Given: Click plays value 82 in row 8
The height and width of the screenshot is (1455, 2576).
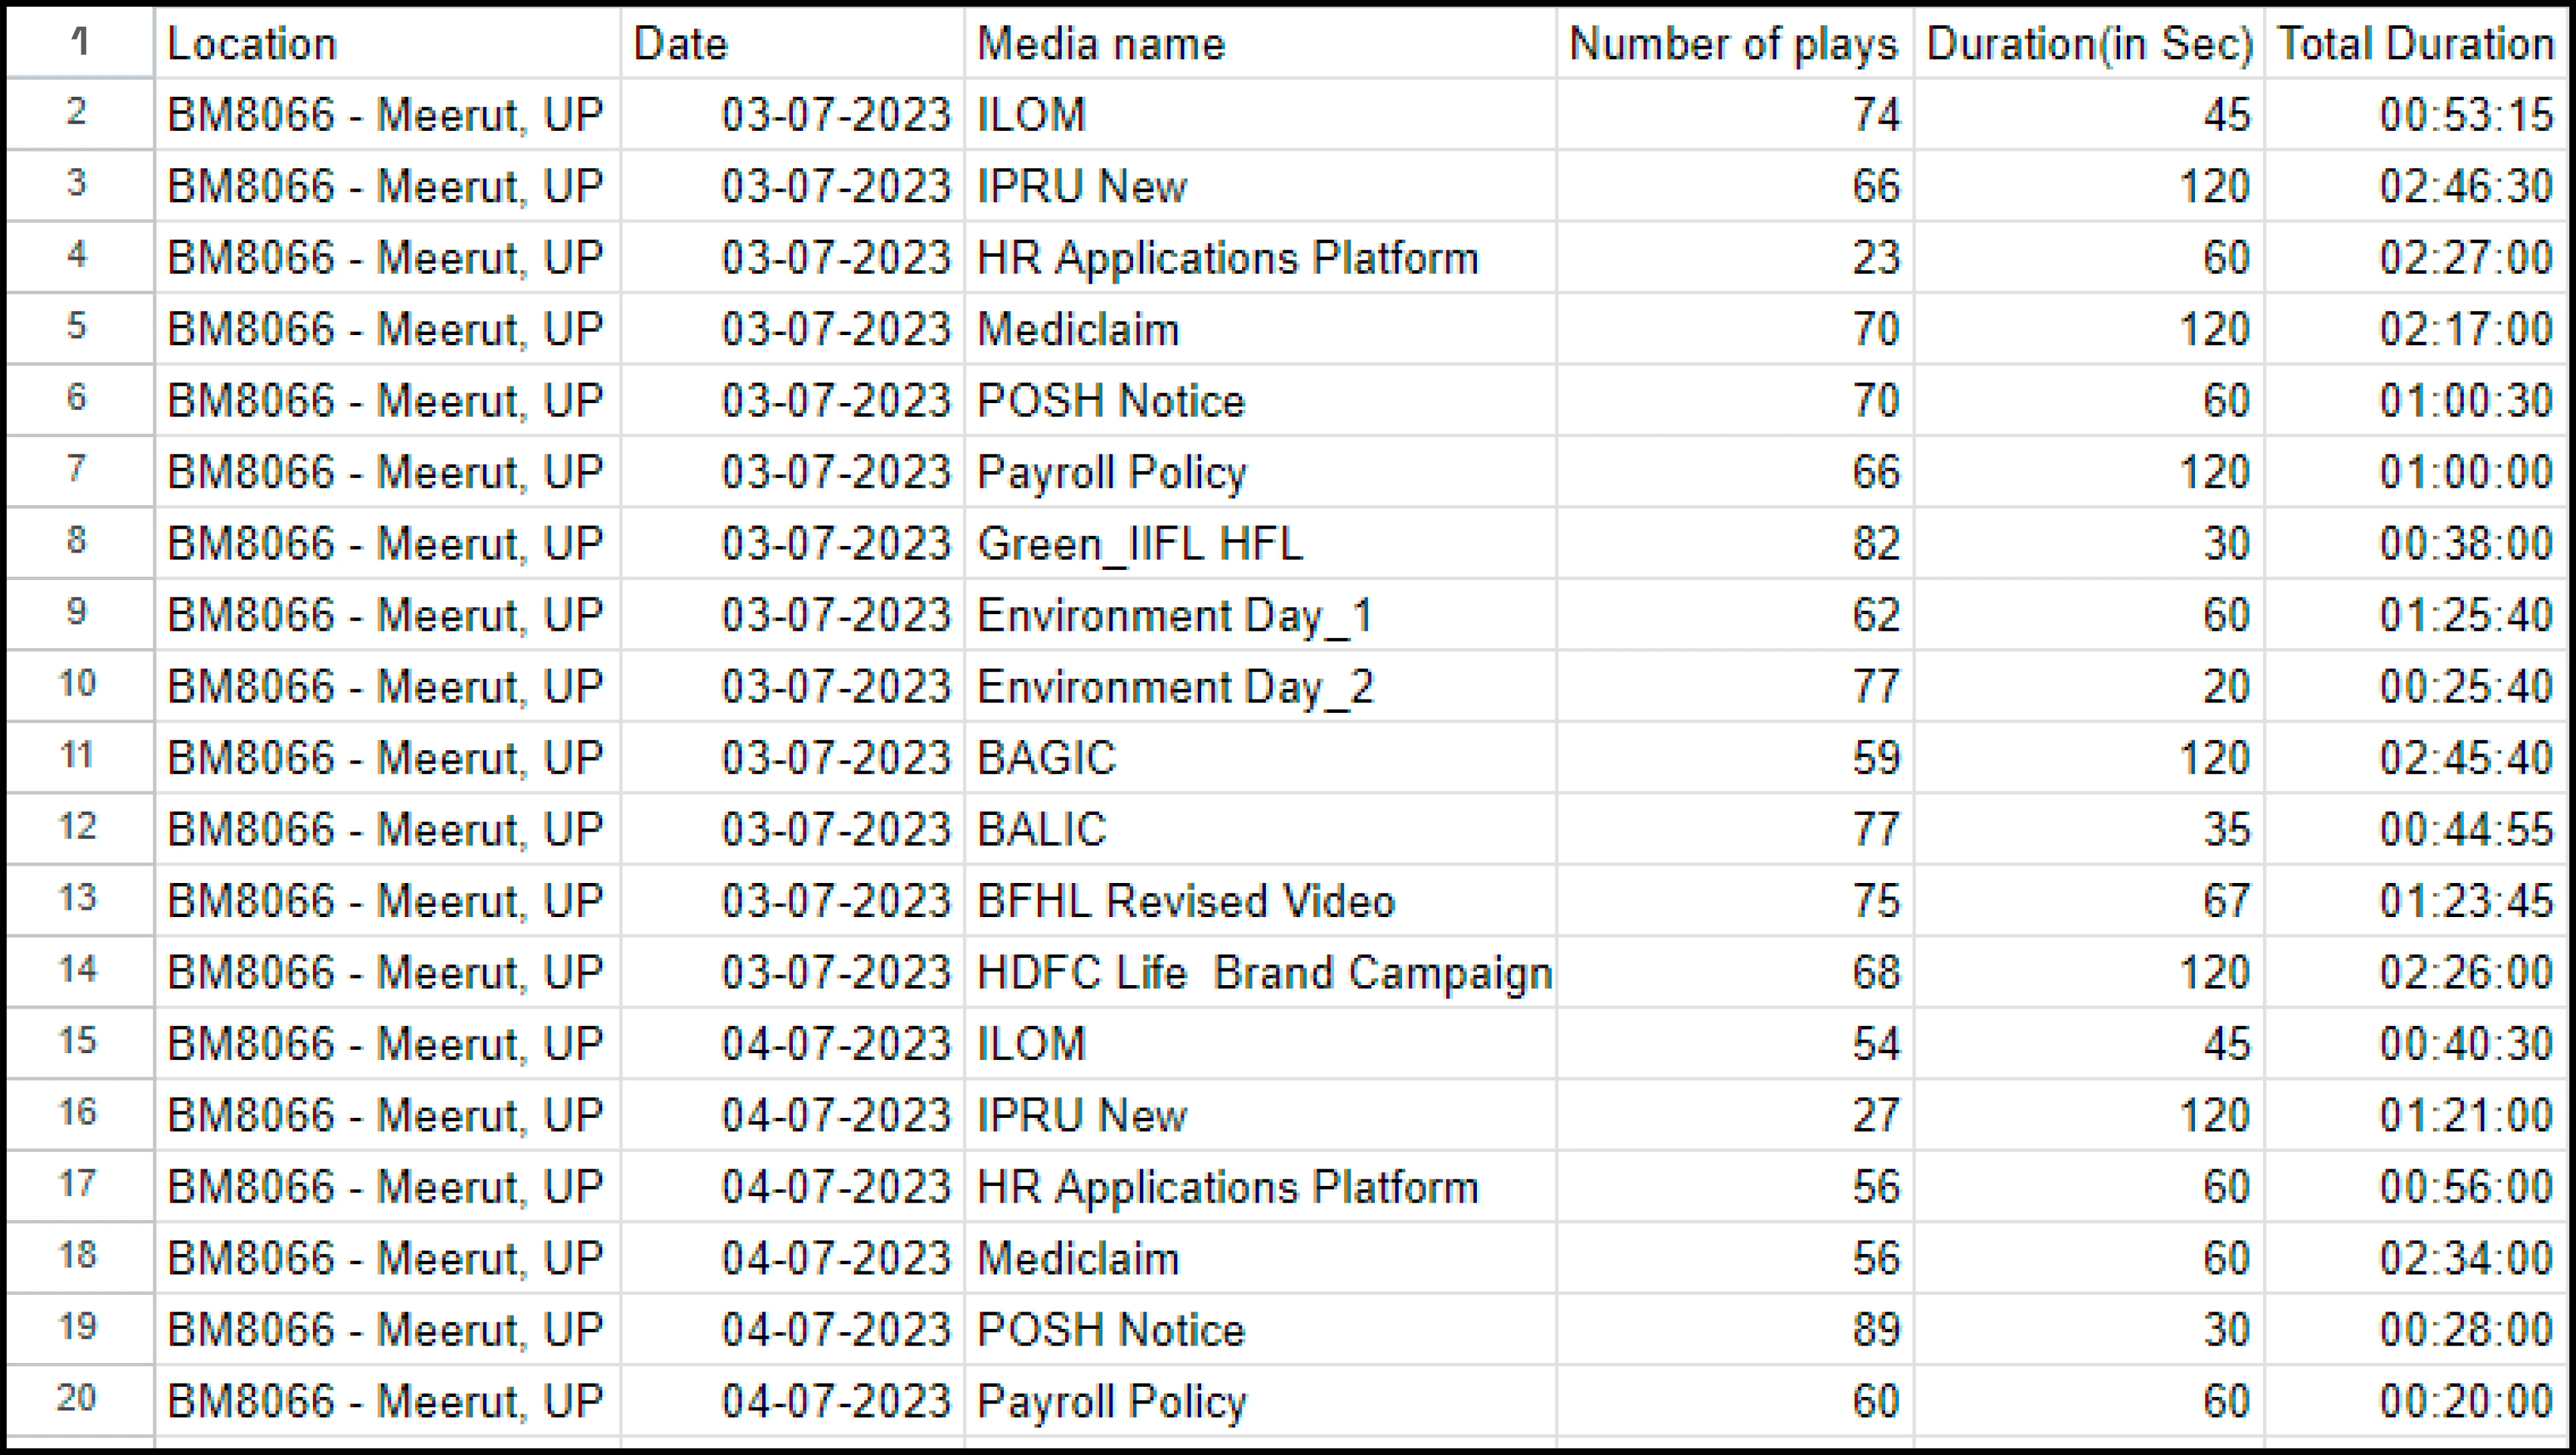Looking at the screenshot, I should click(1735, 543).
